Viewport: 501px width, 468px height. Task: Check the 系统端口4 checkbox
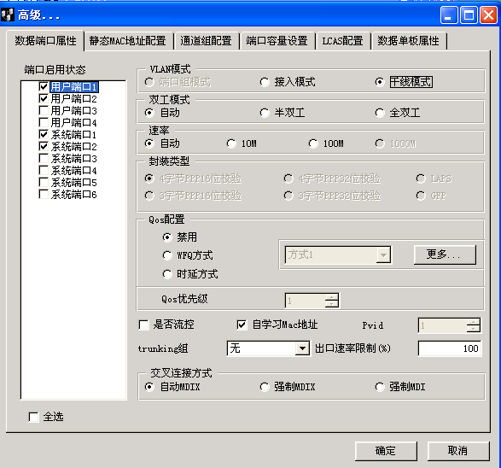[x=44, y=171]
